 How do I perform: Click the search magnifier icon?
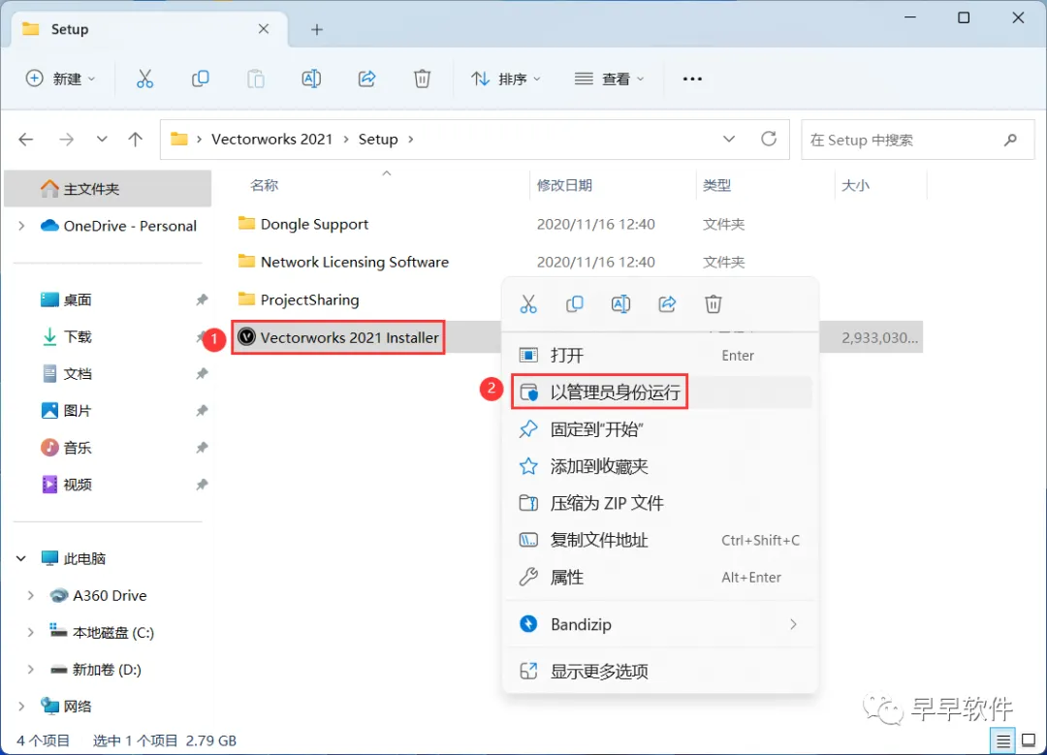pyautogui.click(x=1010, y=140)
